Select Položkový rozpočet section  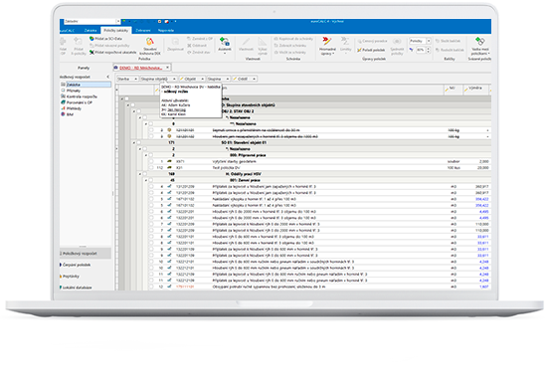(86, 254)
